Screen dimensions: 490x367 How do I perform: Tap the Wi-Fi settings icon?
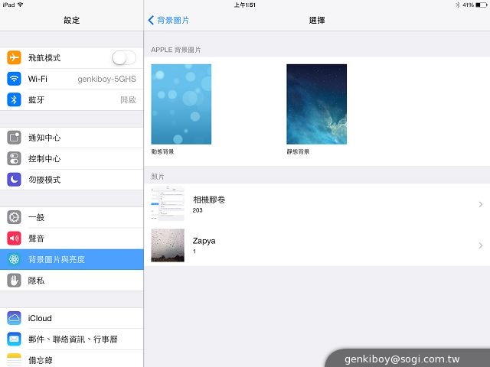pyautogui.click(x=14, y=79)
